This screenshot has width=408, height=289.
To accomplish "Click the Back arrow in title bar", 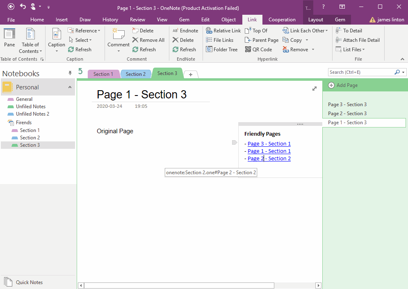I will coord(11,7).
